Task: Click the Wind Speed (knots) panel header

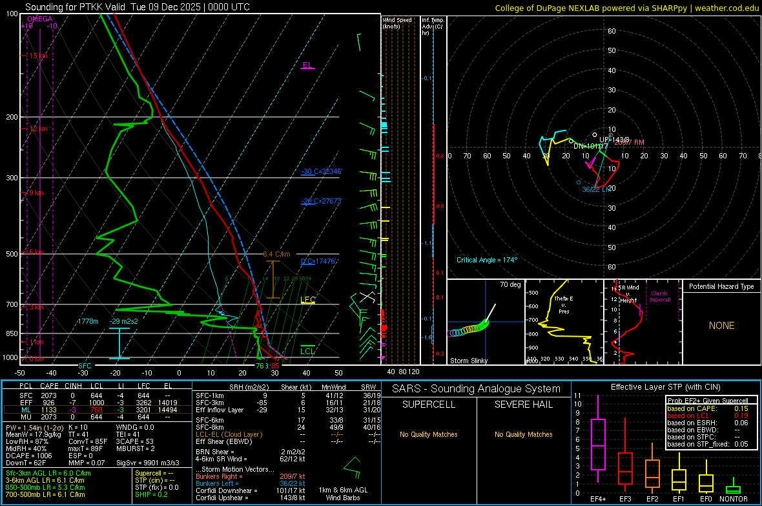Action: click(397, 23)
